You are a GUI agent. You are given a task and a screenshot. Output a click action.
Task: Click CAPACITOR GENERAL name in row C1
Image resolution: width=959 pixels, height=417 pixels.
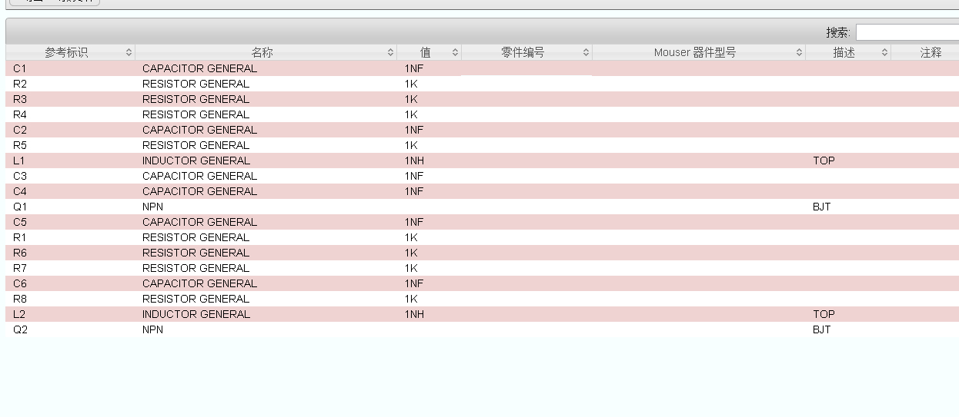click(x=199, y=68)
